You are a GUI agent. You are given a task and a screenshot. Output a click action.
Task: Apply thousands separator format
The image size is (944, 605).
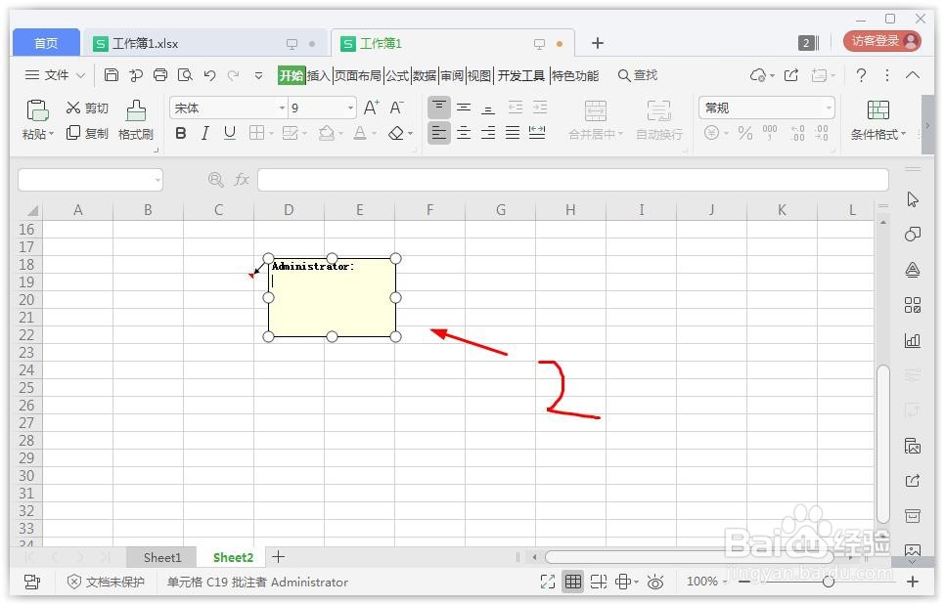pyautogui.click(x=770, y=133)
